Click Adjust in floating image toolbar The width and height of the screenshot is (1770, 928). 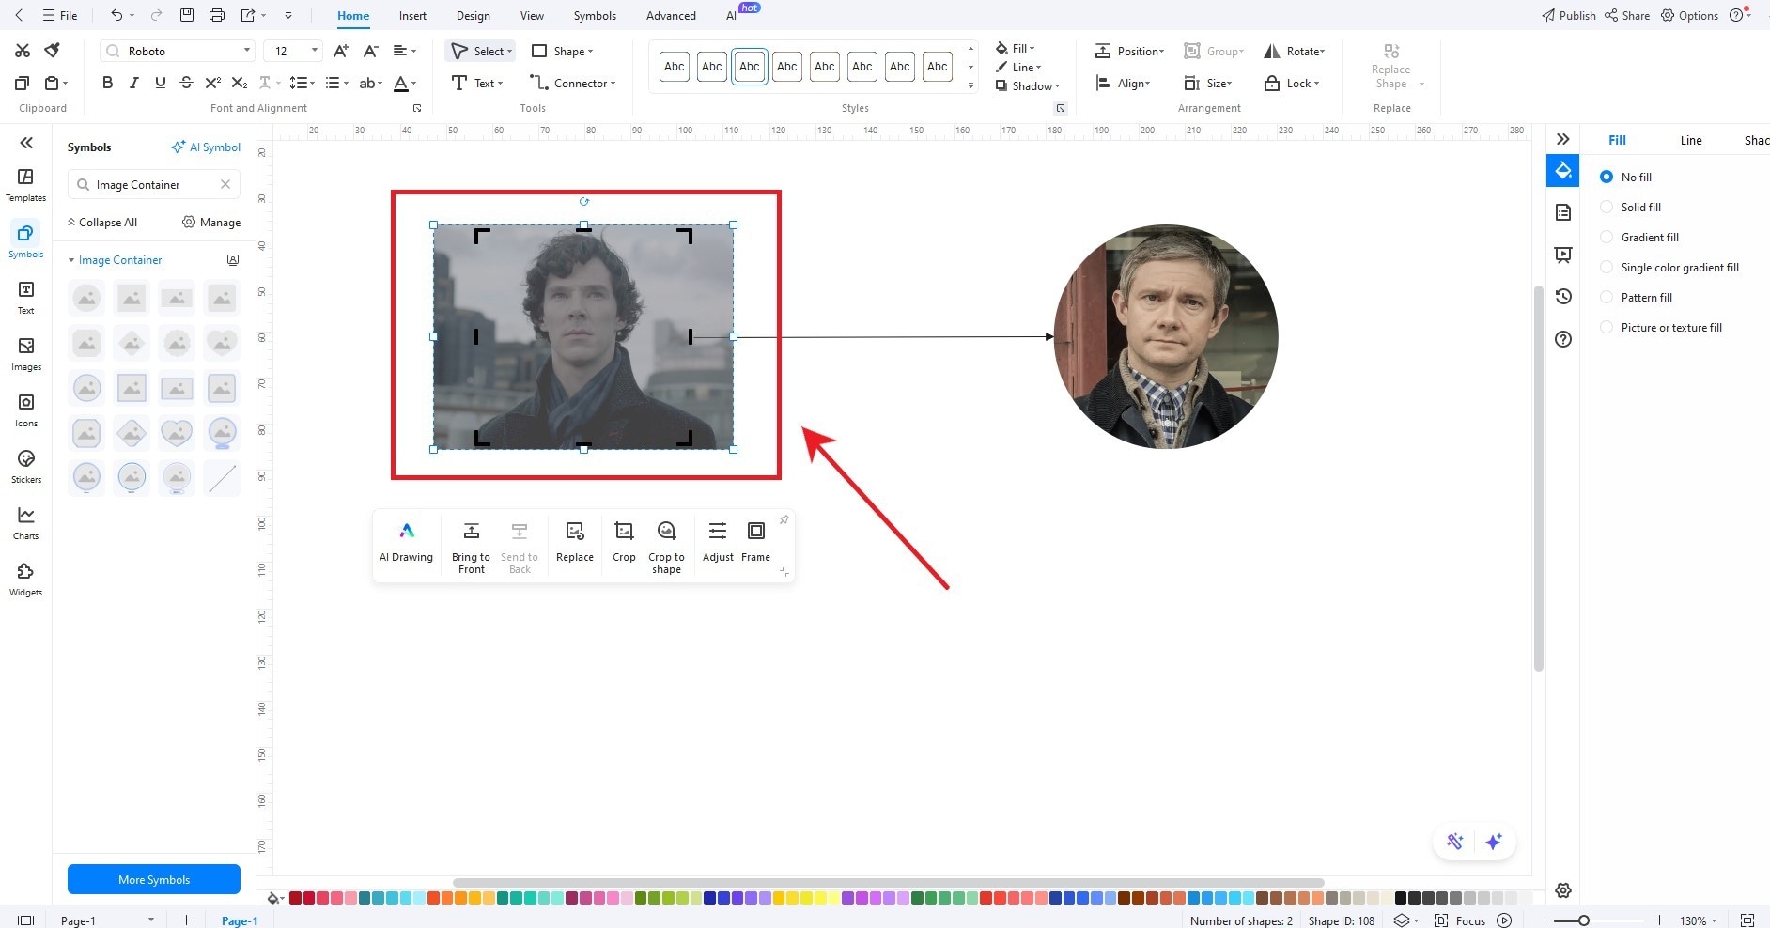click(x=718, y=542)
